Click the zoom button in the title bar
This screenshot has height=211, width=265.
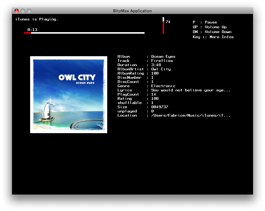coord(29,11)
